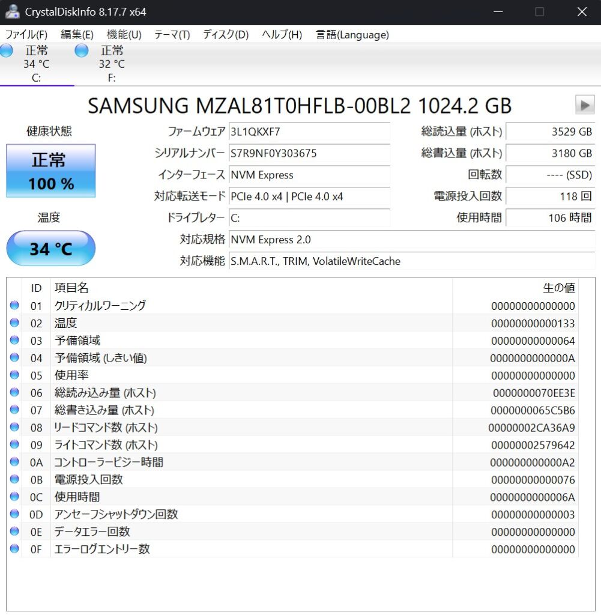The height and width of the screenshot is (615, 601).
Task: Click the features field S.M.A.R.T., TRIM
Action: [x=412, y=261]
